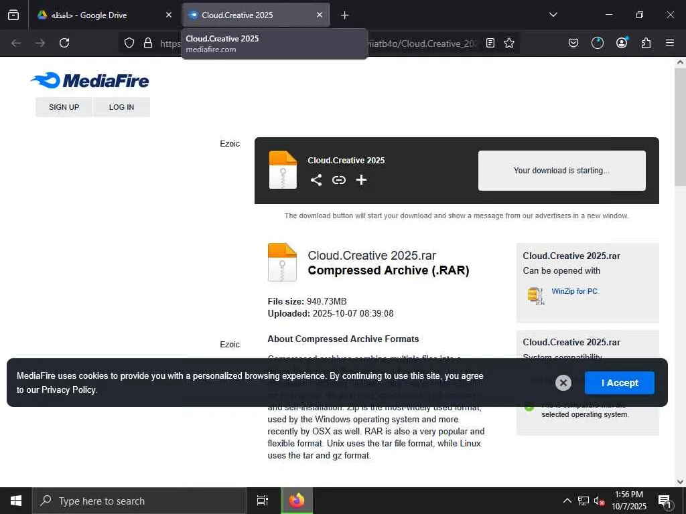The image size is (686, 514).
Task: Click the About Compressed Archive Formats heading
Action: tap(343, 339)
